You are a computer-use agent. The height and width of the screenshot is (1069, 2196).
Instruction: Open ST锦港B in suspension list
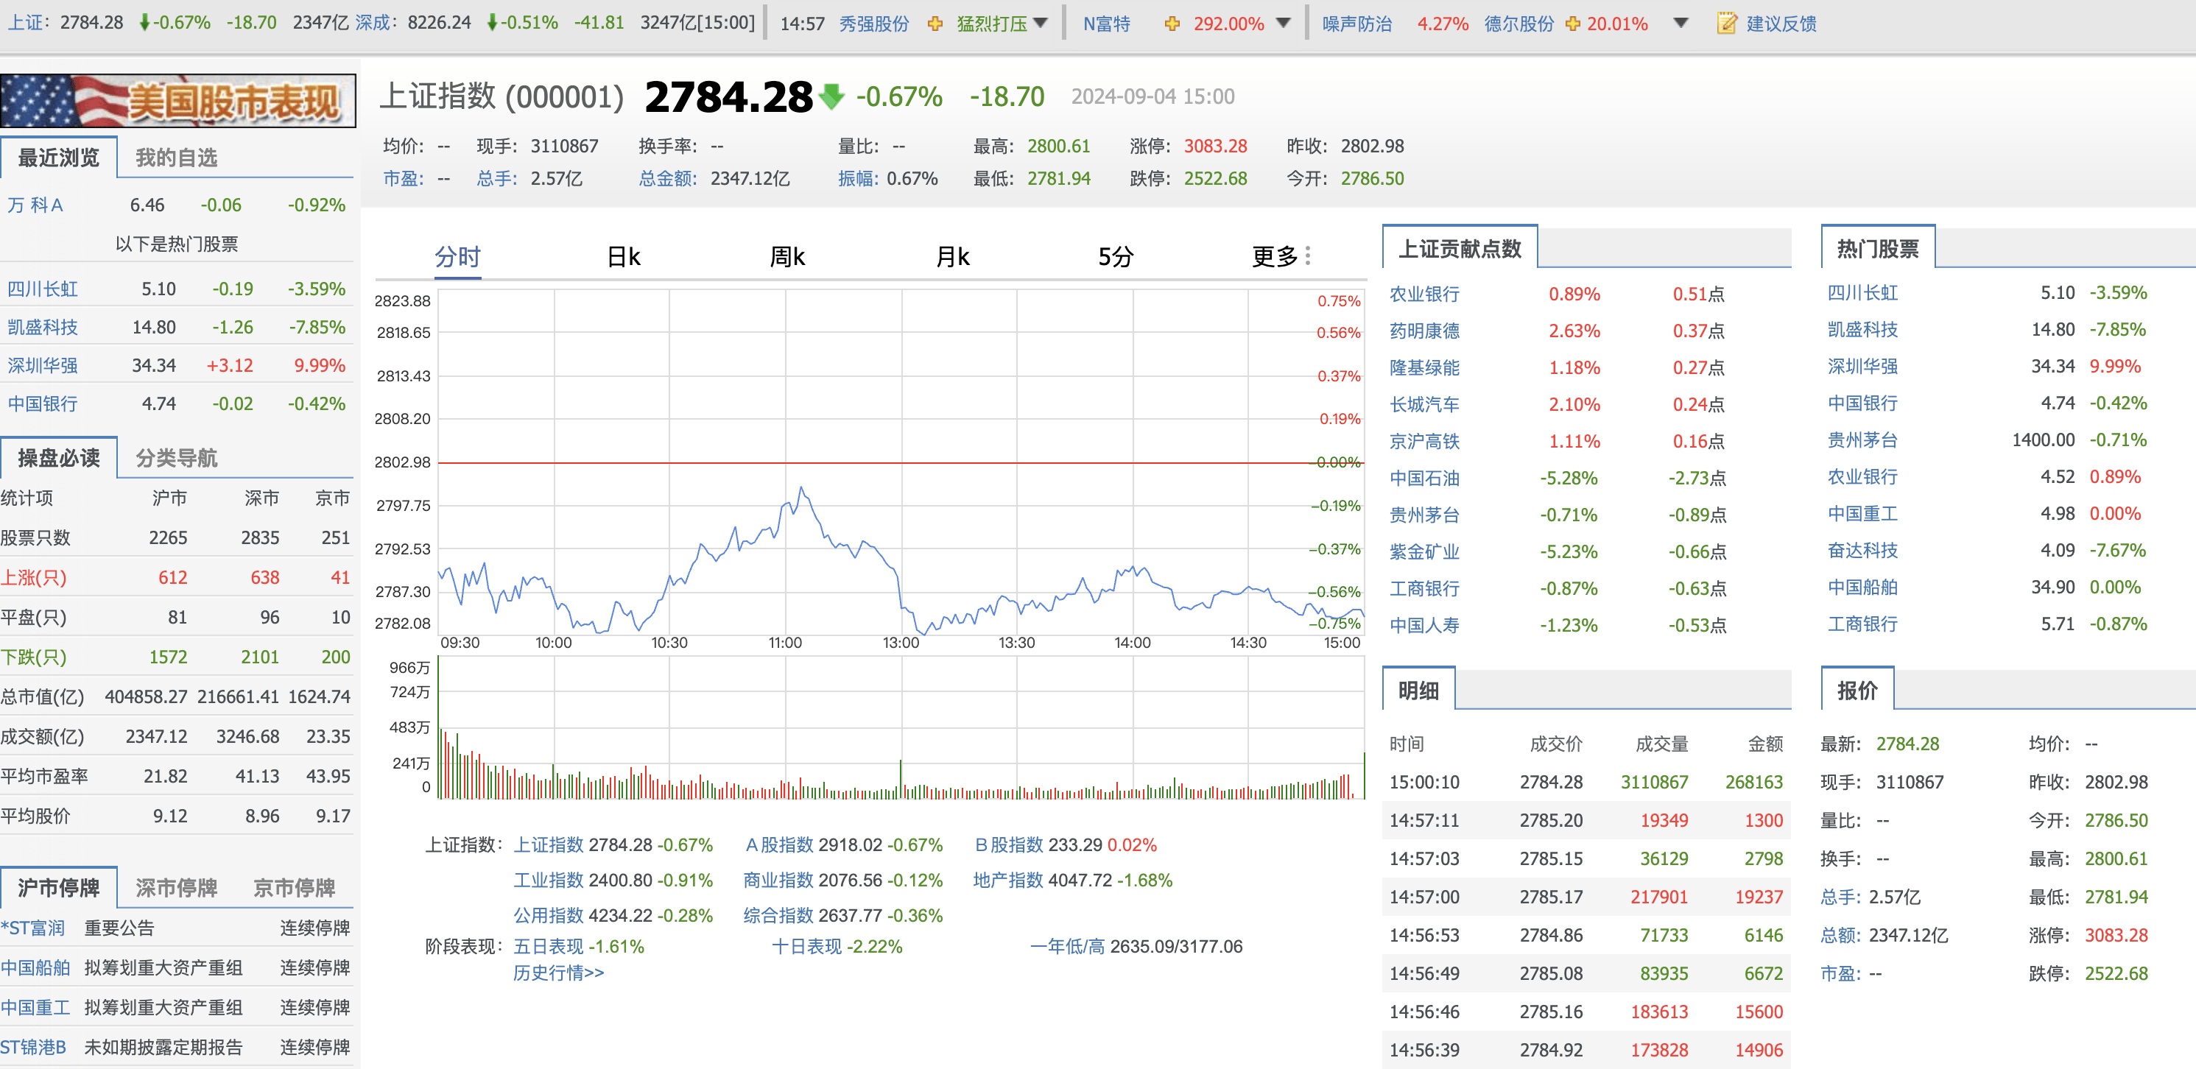click(33, 1047)
